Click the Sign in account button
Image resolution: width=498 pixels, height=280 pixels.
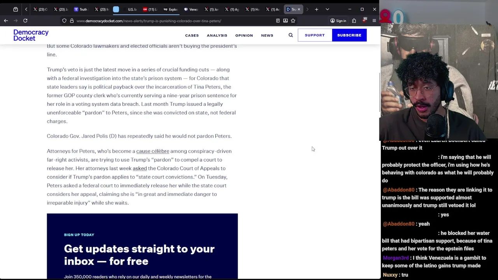[x=338, y=21]
